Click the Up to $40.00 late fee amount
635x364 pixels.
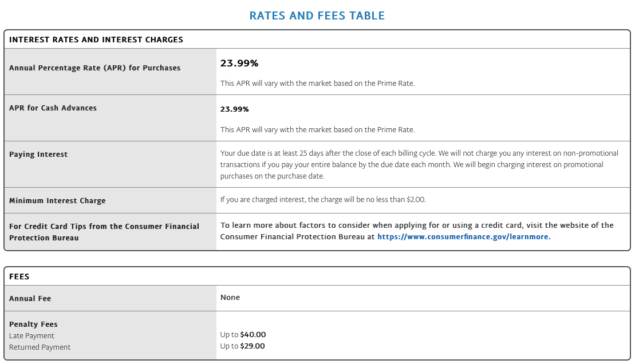tap(243, 335)
